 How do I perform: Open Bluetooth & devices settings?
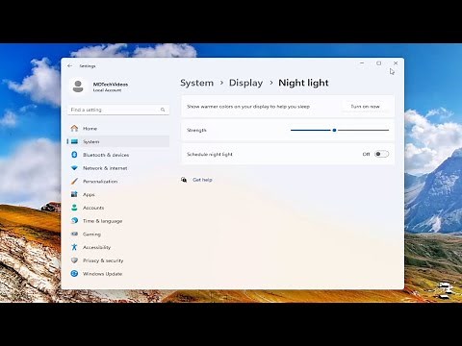tap(118, 155)
